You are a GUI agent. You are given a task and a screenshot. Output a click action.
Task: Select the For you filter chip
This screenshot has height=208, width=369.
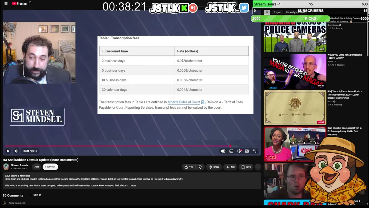click(277, 12)
